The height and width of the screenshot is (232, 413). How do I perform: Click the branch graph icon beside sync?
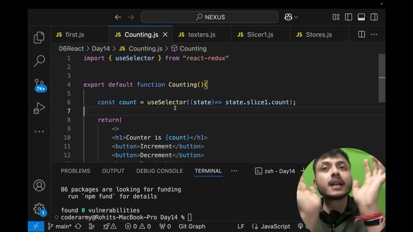pos(92,226)
